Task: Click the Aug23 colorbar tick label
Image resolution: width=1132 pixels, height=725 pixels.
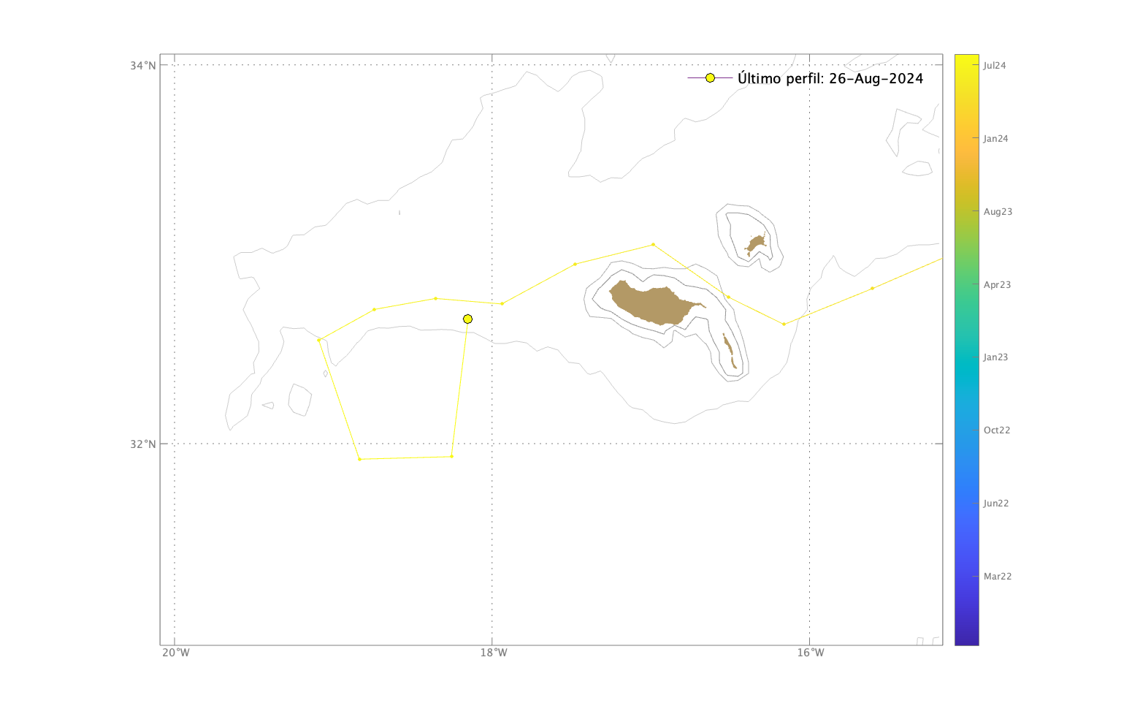Action: (x=998, y=212)
